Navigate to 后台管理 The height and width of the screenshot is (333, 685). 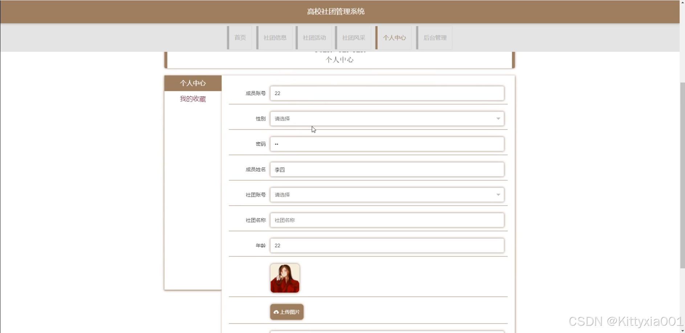point(435,38)
